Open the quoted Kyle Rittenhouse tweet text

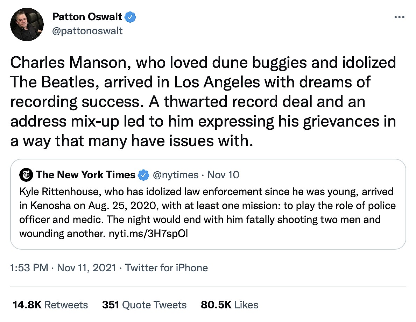(207, 206)
